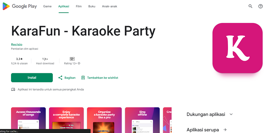Click the Hasil download label
This screenshot has height=133, width=267.
[x=45, y=63]
